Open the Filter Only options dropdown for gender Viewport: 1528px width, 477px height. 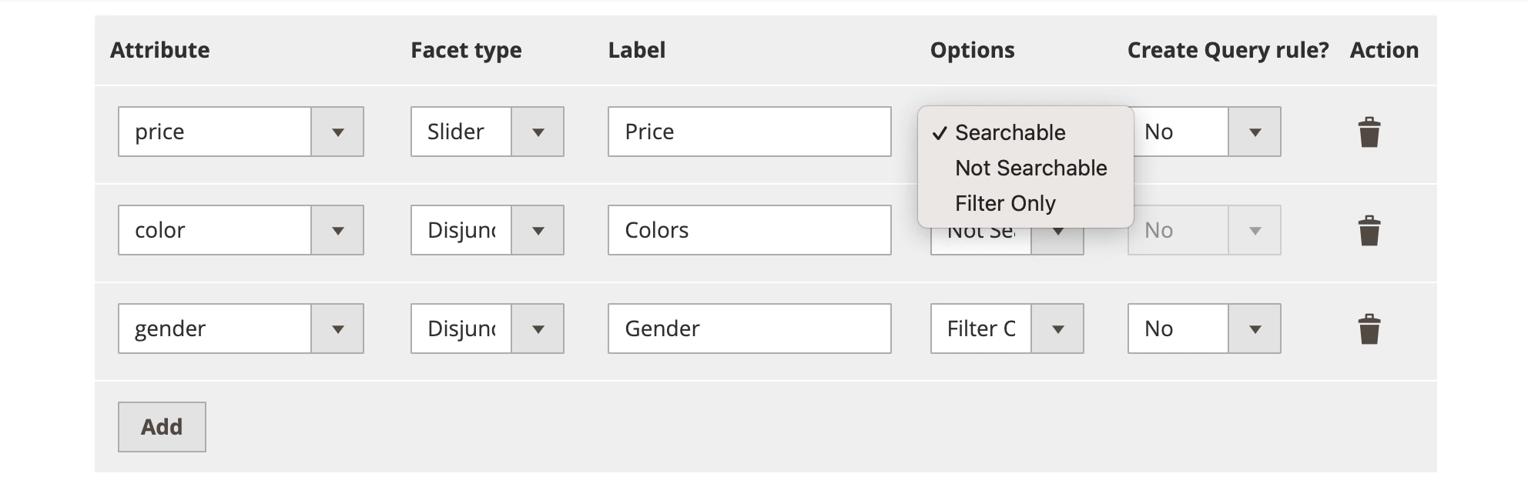click(1057, 329)
